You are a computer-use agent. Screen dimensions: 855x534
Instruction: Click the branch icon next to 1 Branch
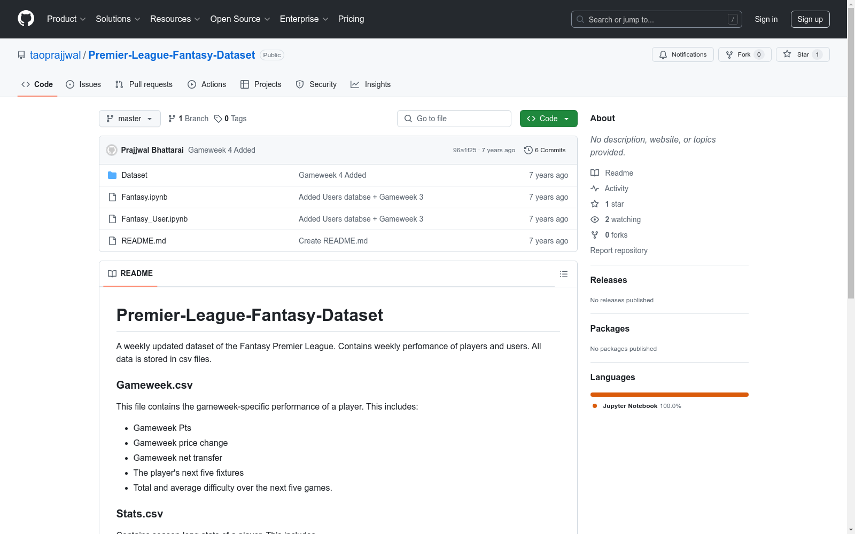click(x=172, y=119)
